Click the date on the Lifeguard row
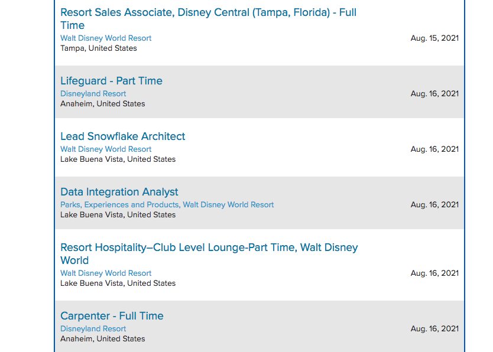 (434, 94)
